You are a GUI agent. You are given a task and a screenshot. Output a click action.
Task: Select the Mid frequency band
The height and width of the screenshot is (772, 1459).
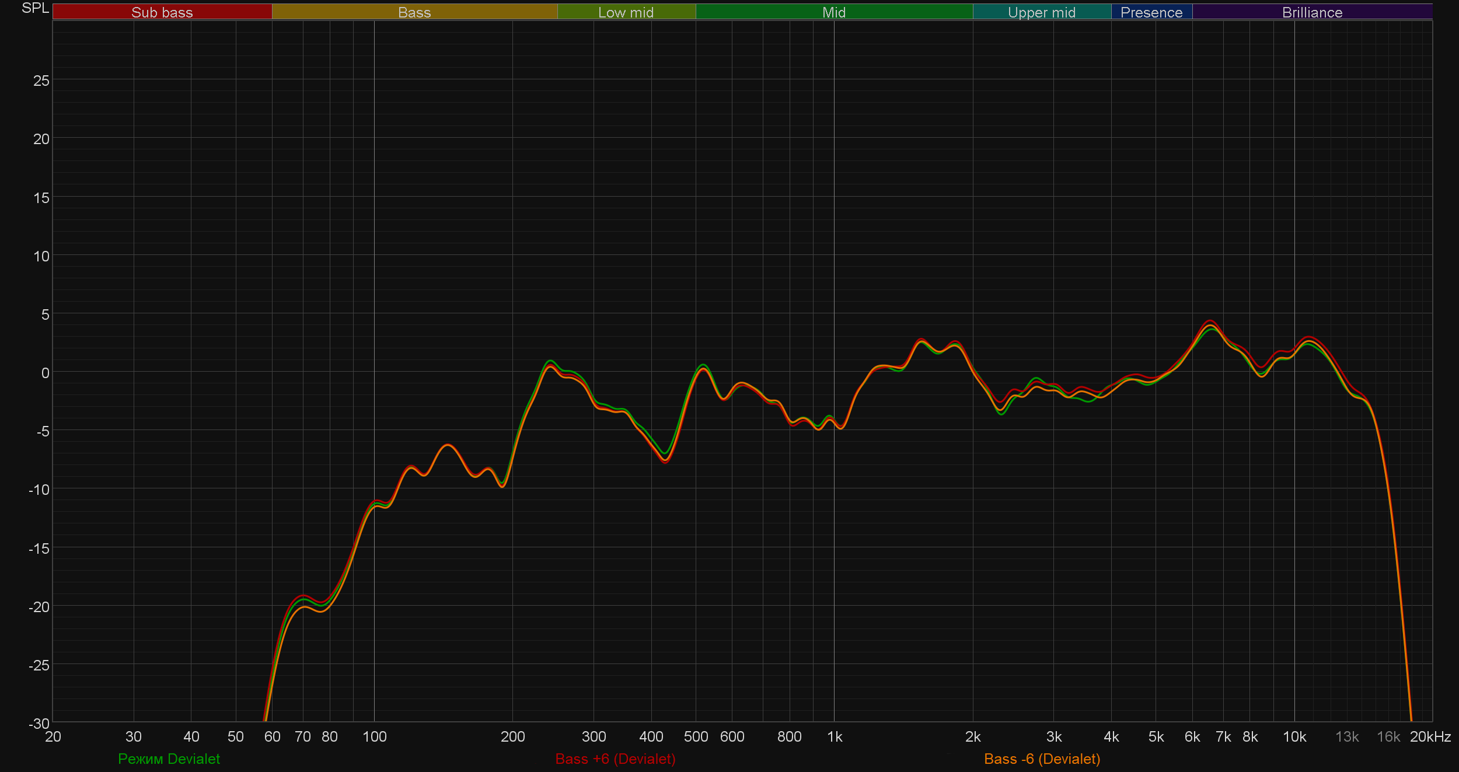pyautogui.click(x=833, y=12)
